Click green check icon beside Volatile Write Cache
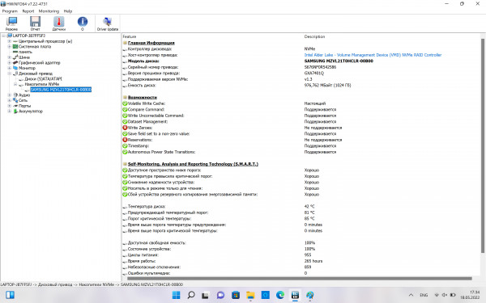Image resolution: width=486 pixels, height=303 pixels. click(x=125, y=103)
